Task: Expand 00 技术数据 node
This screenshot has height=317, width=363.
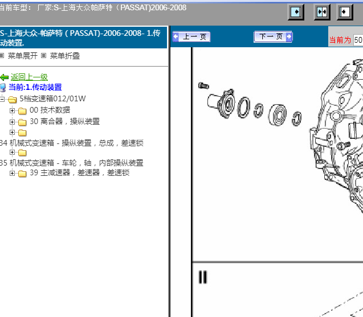Action: tap(13, 111)
